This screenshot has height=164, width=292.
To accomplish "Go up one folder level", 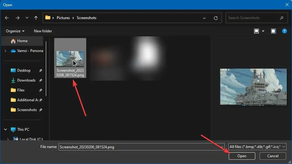I will point(36,18).
